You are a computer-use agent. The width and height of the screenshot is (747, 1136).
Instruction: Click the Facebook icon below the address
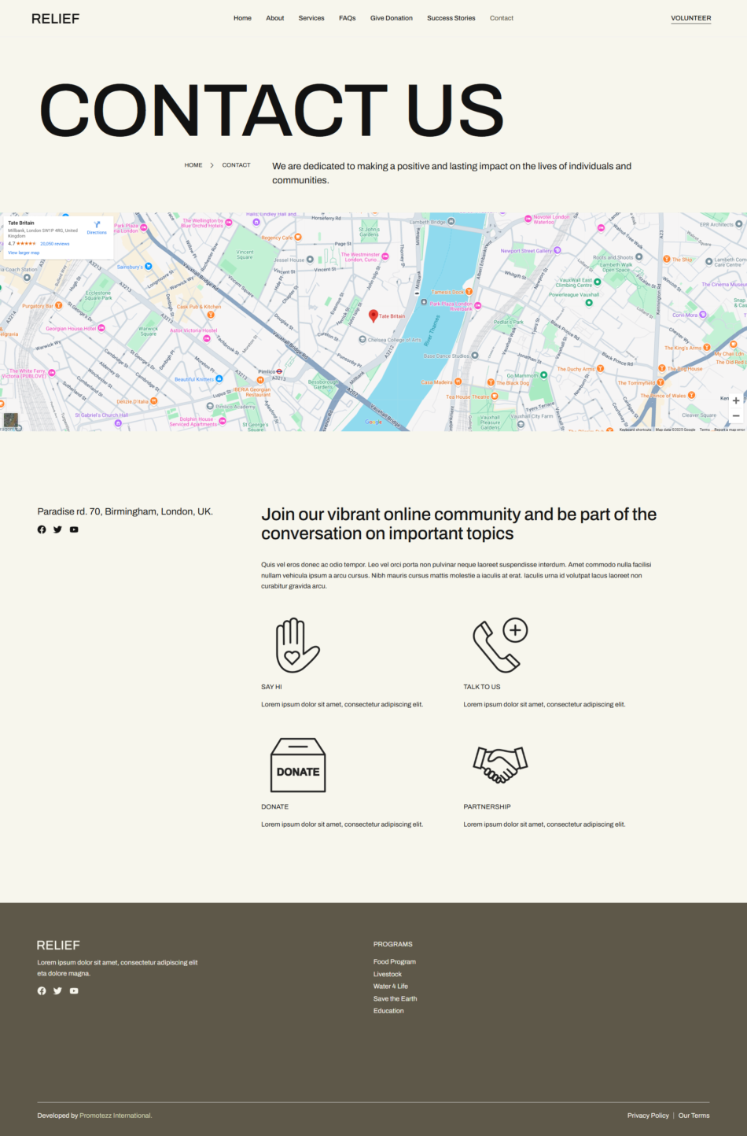click(42, 529)
